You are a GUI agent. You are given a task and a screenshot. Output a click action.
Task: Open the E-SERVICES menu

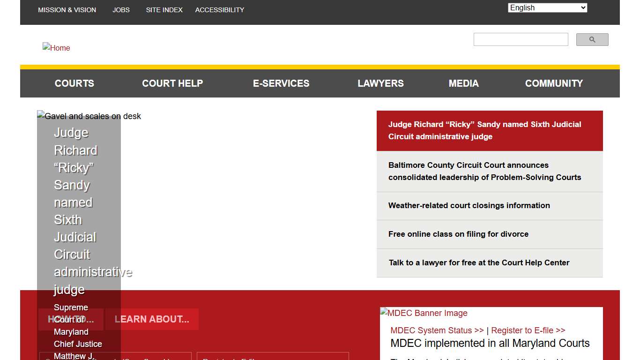[281, 83]
